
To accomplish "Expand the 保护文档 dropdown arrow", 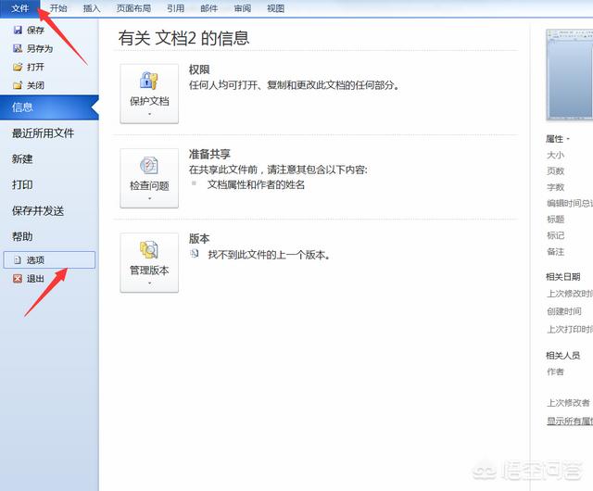I will [x=149, y=114].
